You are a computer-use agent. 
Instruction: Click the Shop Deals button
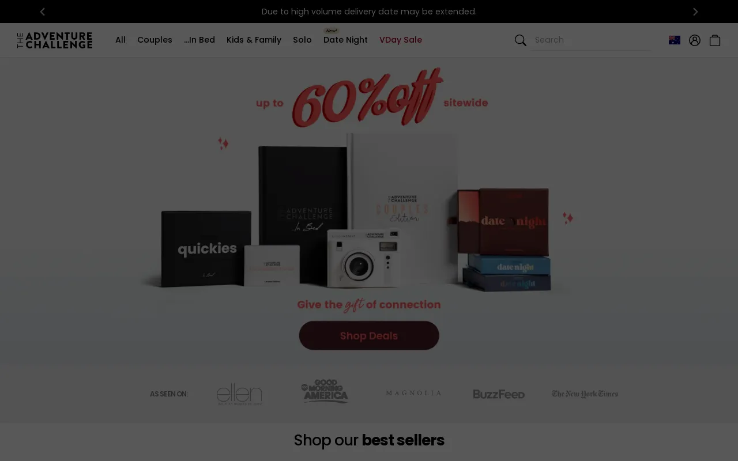click(369, 335)
